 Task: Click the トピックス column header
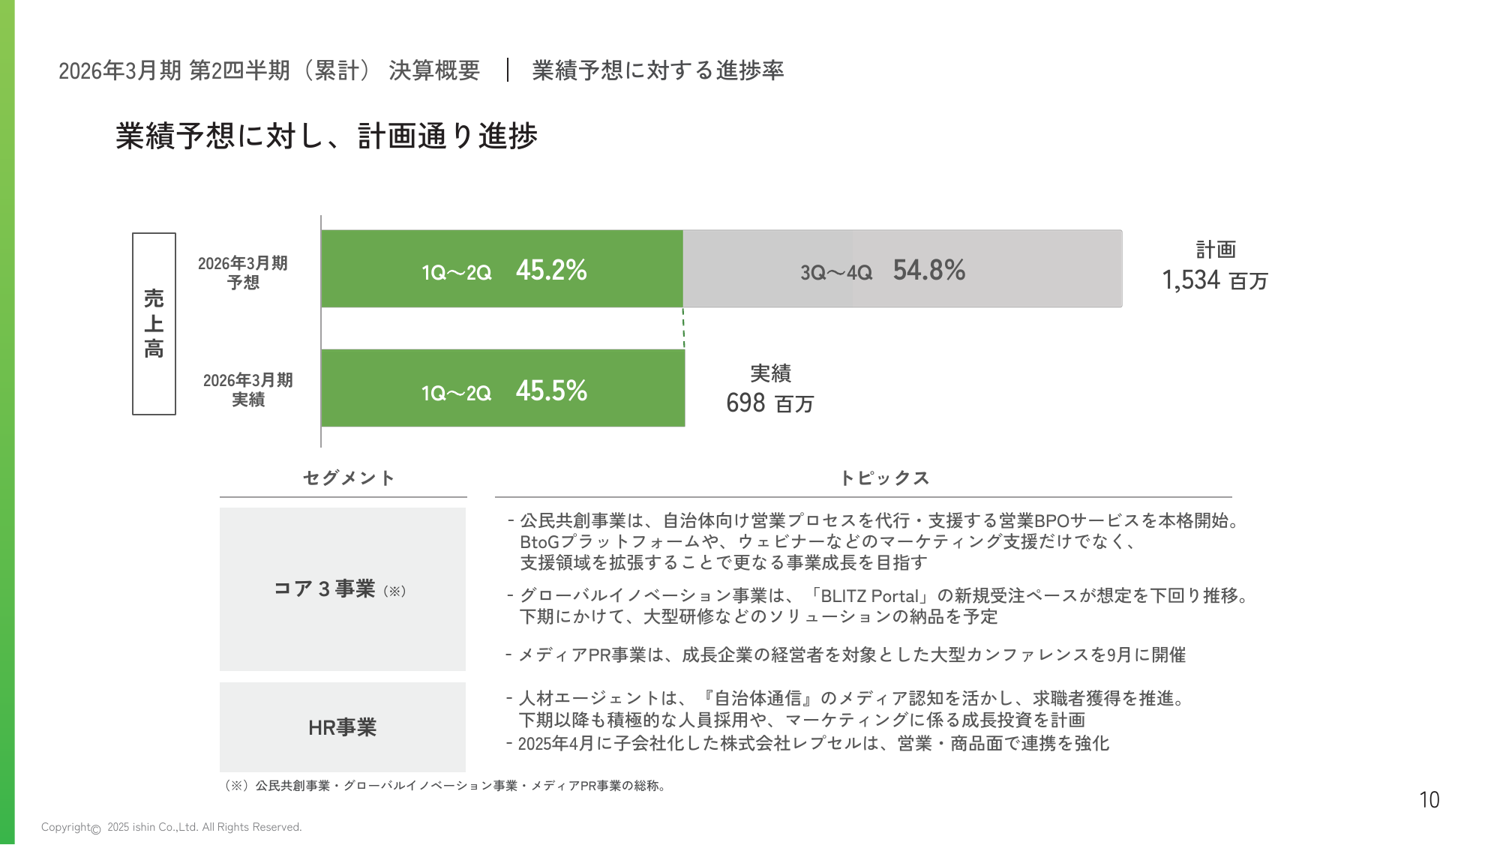pos(884,478)
